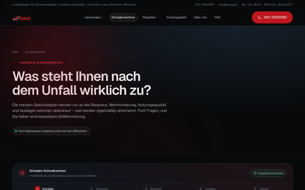Image resolution: width=305 pixels, height=190 pixels.
Task: Click the 'Kostenlos & anonym' badge
Action: [269, 173]
